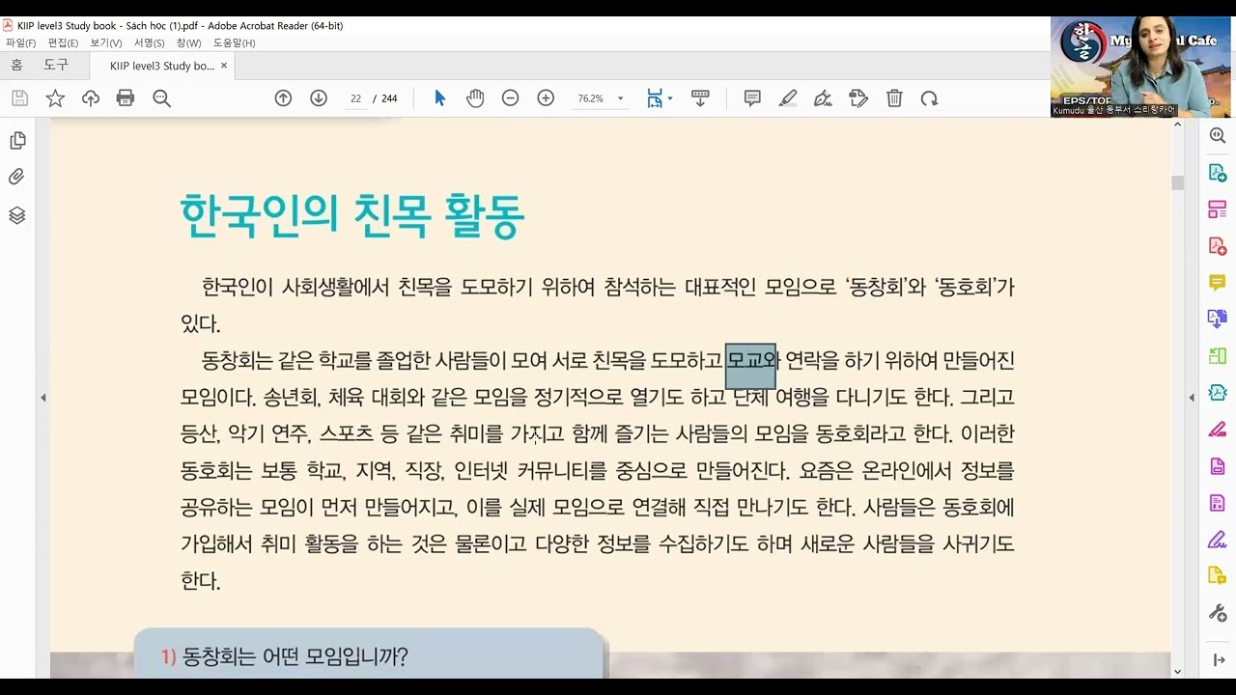This screenshot has width=1236, height=695.
Task: Expand the left navigation pane arrow
Action: tap(42, 398)
